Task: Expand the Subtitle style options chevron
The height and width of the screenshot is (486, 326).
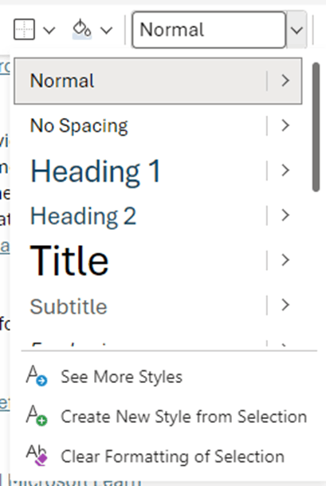Action: pos(285,305)
